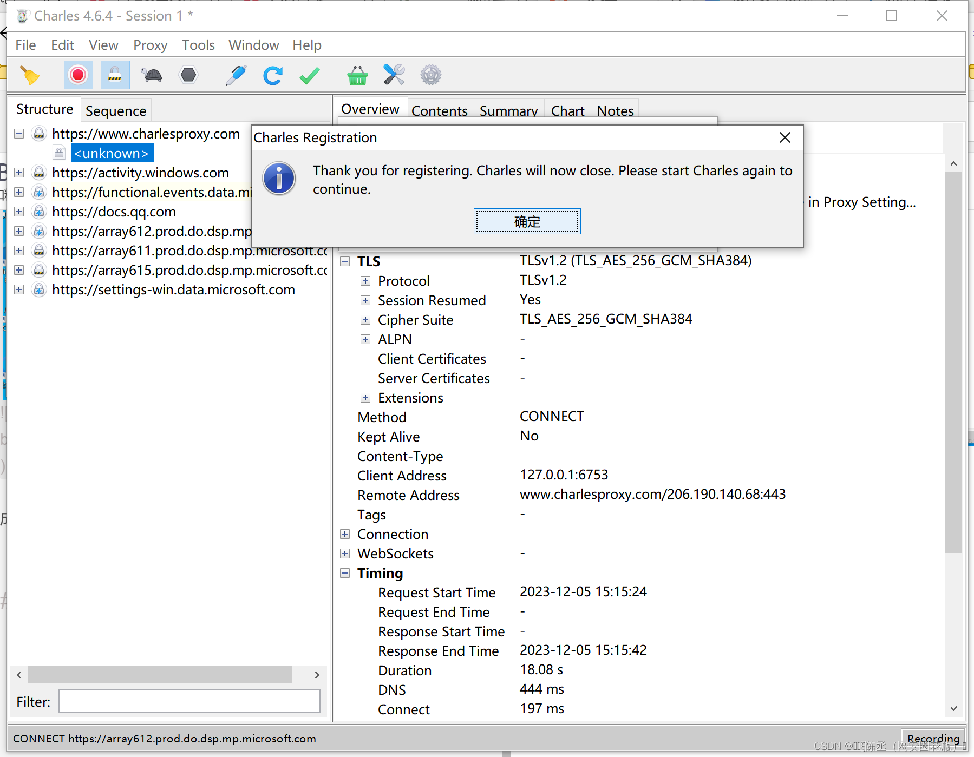Expand the WebSockets section
Image resolution: width=974 pixels, height=757 pixels.
[x=345, y=554]
